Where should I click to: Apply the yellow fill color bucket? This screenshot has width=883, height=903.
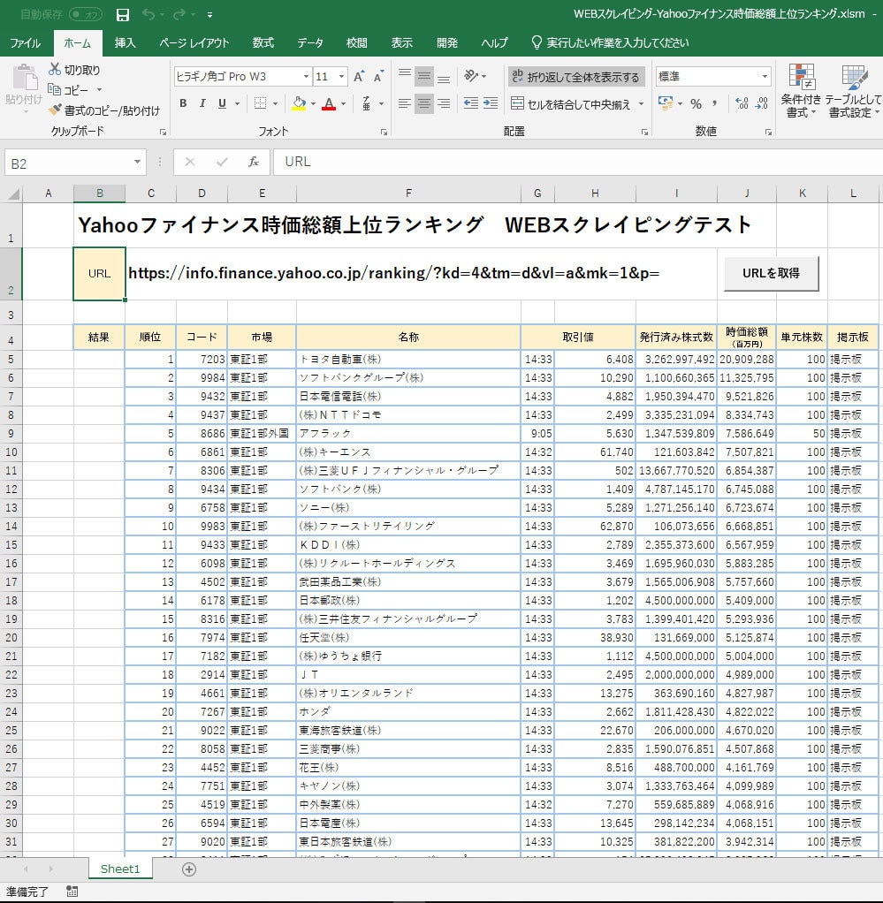(299, 103)
